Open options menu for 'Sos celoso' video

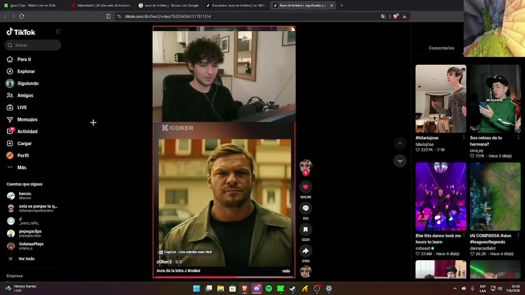[518, 138]
